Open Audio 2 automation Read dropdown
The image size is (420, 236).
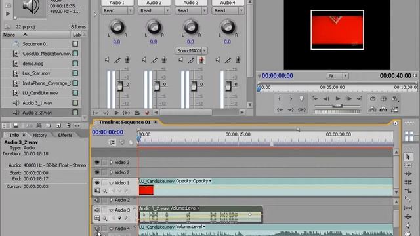tap(167, 10)
